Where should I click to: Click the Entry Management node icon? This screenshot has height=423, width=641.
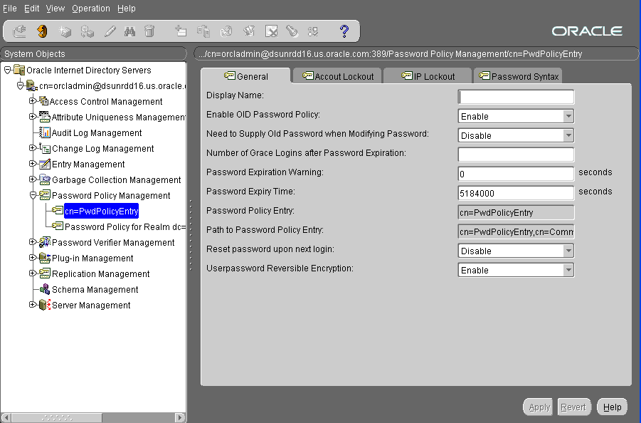tap(44, 164)
